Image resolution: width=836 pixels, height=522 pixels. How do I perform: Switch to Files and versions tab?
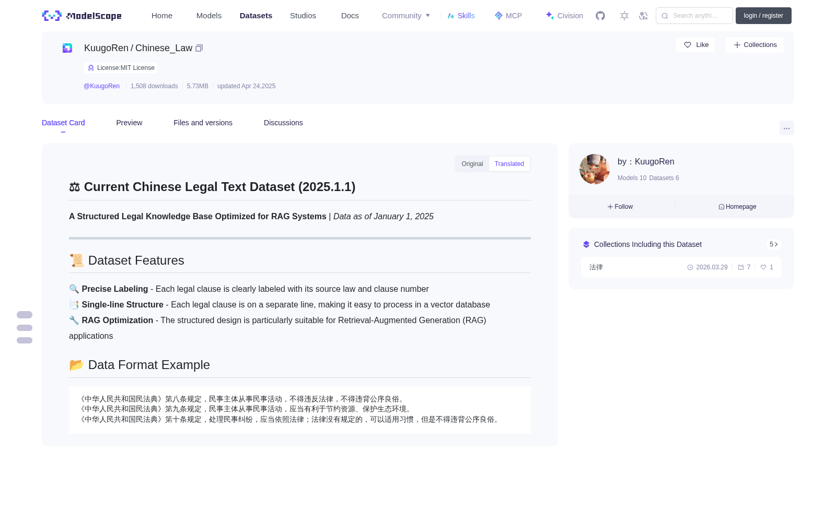tap(203, 123)
